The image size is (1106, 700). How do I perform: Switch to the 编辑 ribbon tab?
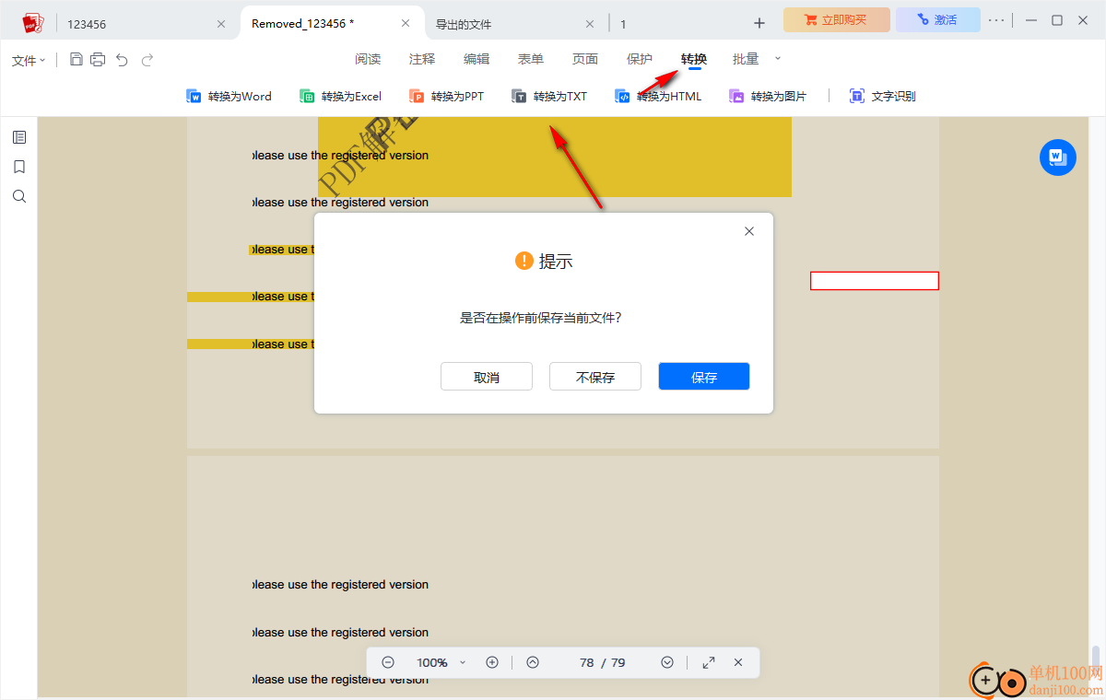[x=477, y=59]
